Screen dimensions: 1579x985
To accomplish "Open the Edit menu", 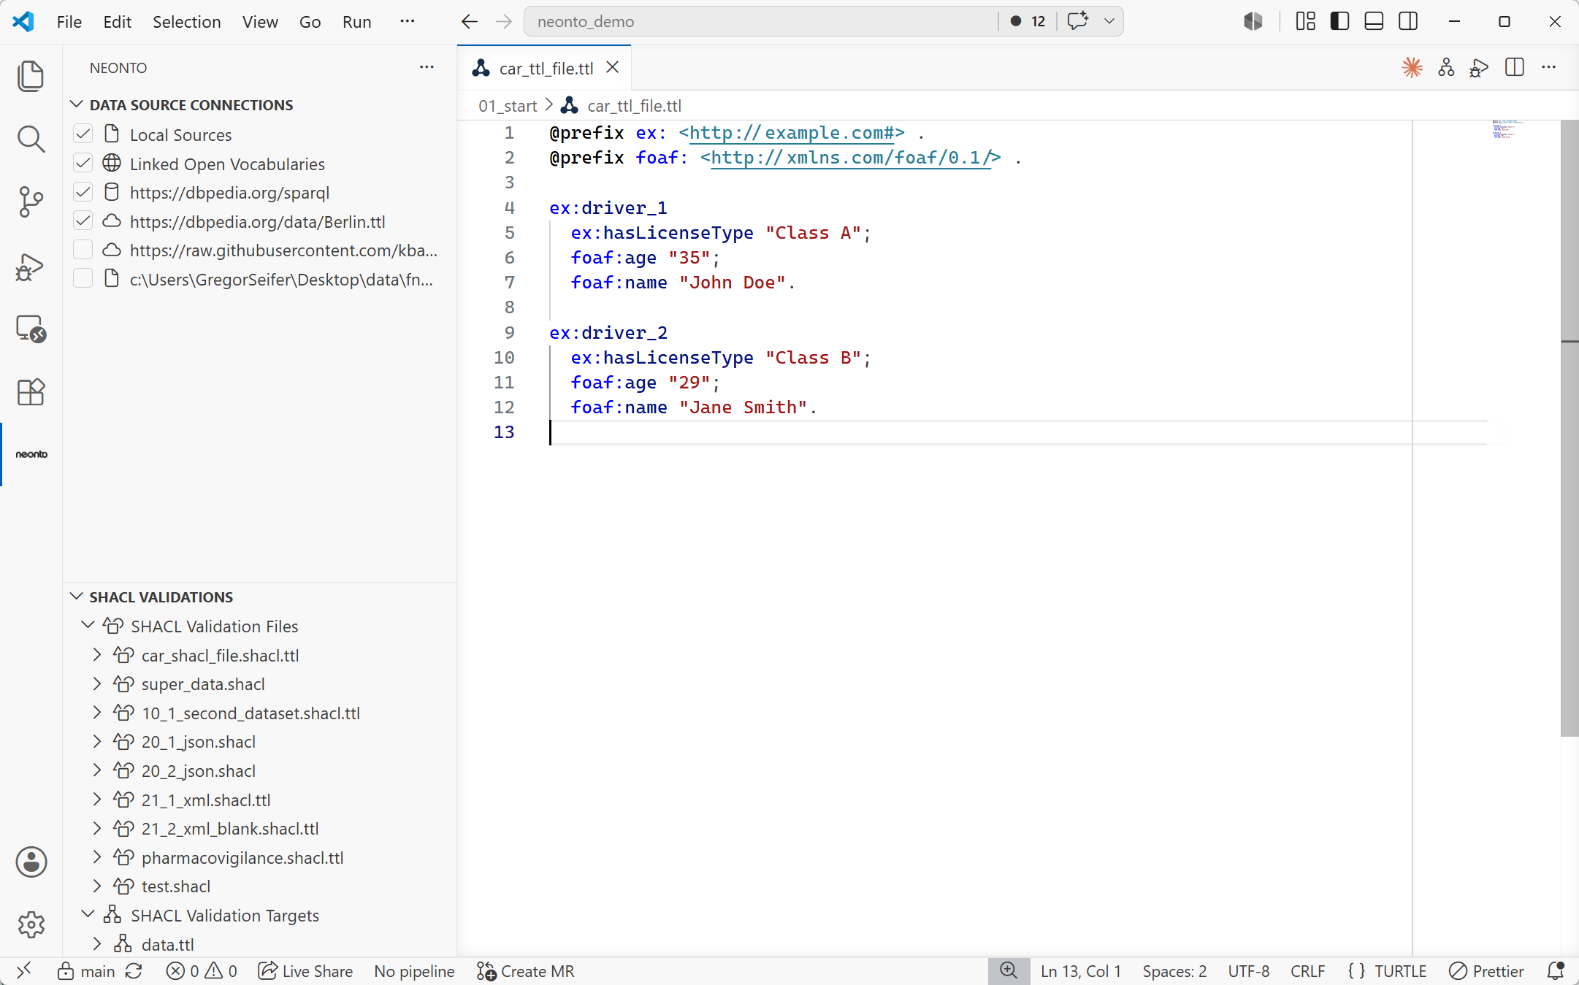I will click(x=118, y=22).
